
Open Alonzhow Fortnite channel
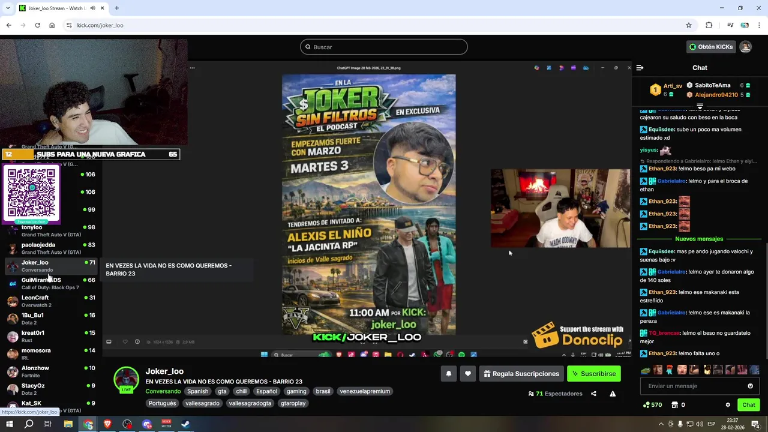(x=50, y=371)
